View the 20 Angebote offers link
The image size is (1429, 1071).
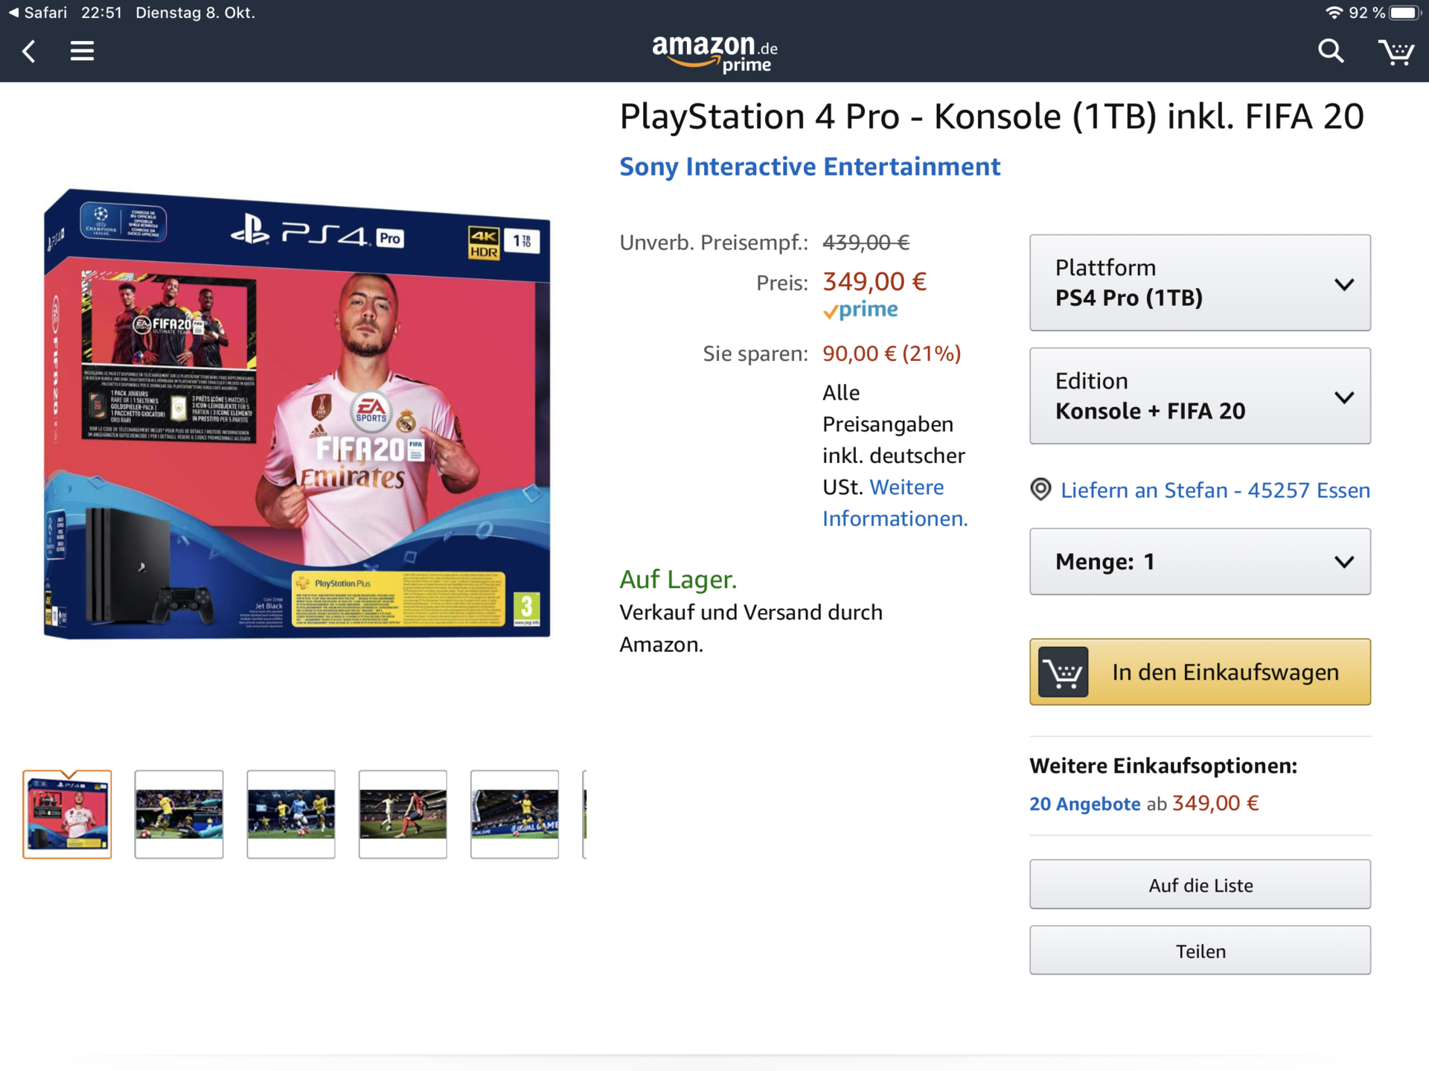coord(1084,804)
